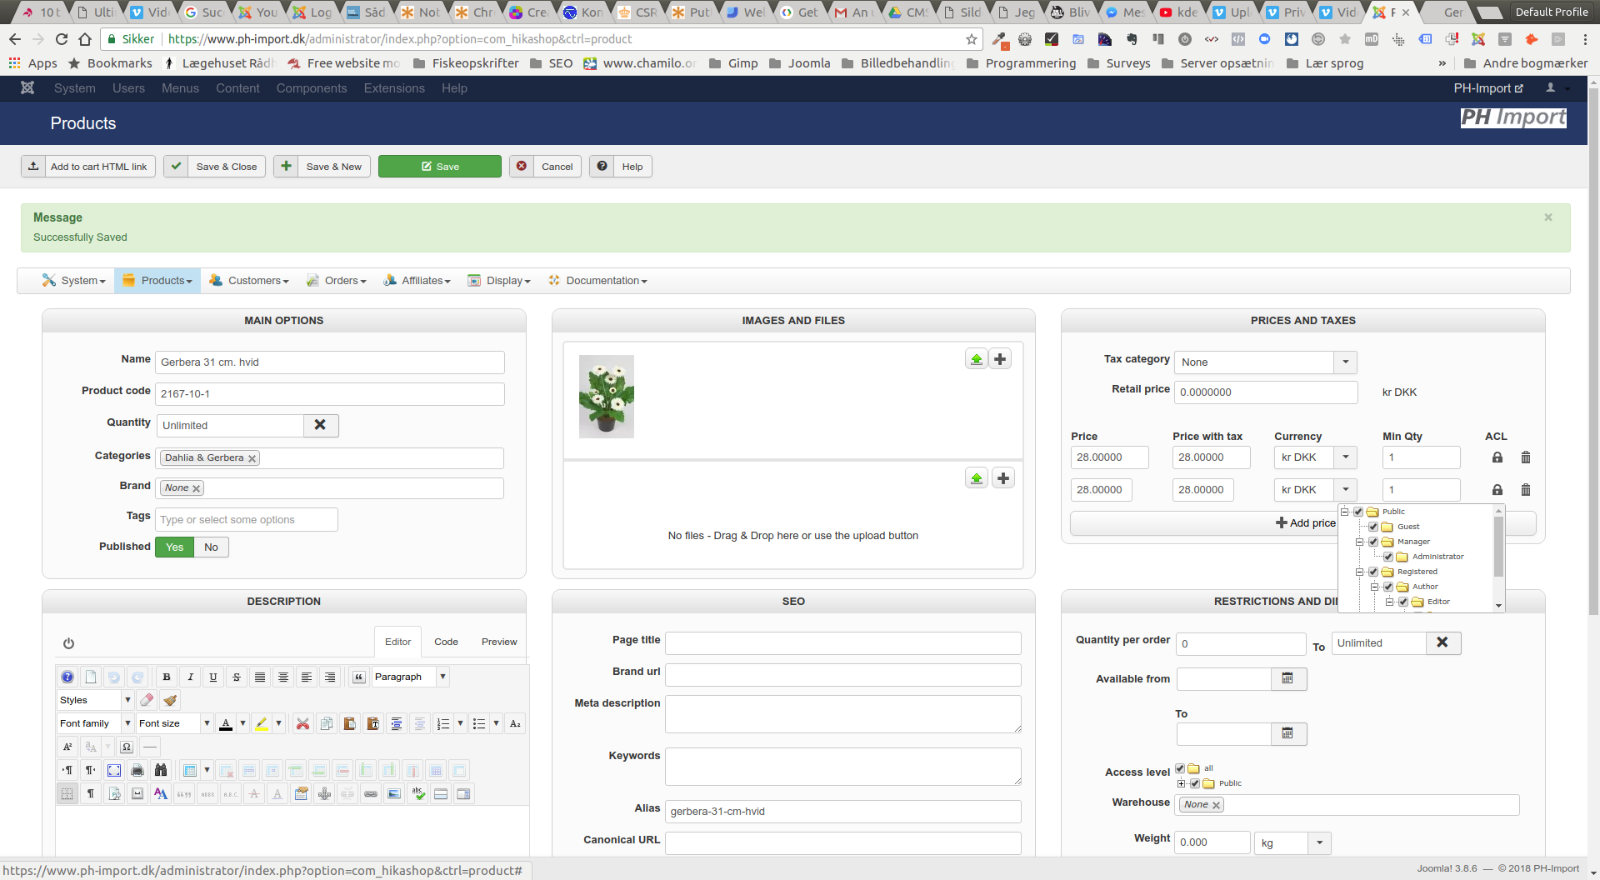
Task: Upload a product image with green arrow
Action: point(976,359)
